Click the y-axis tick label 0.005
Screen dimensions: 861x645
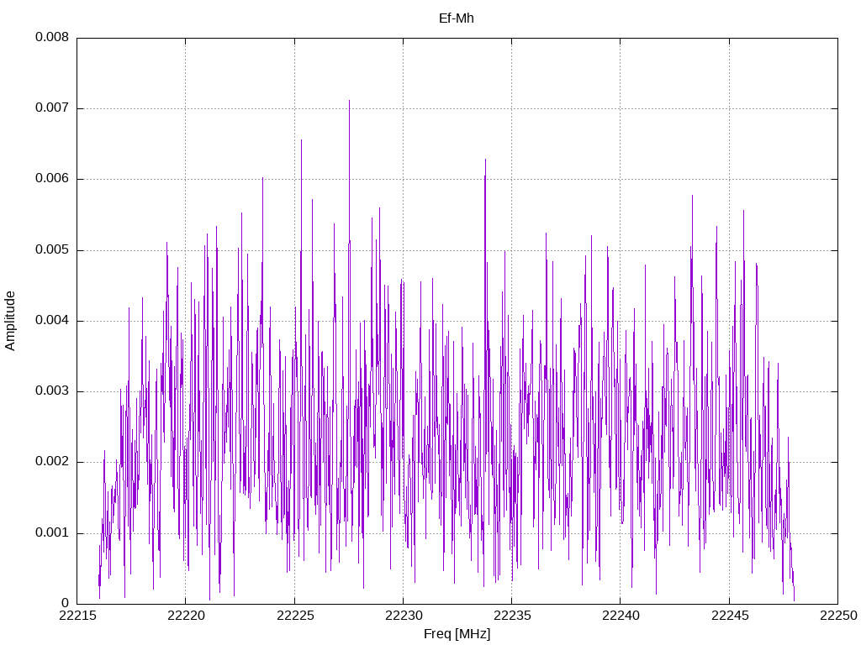pos(52,250)
